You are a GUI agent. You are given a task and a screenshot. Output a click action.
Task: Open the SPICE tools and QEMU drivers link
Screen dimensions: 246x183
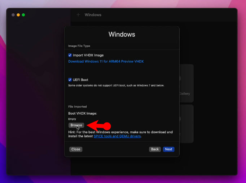(117, 136)
